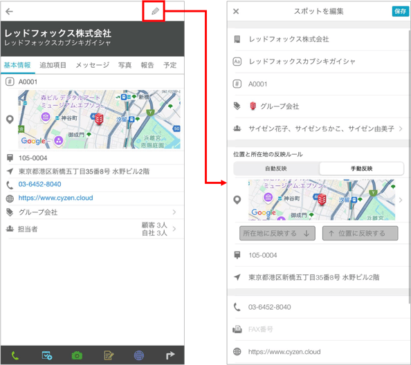The image size is (411, 365).
Task: Open edit mode with the pencil icon
Action: tap(155, 11)
